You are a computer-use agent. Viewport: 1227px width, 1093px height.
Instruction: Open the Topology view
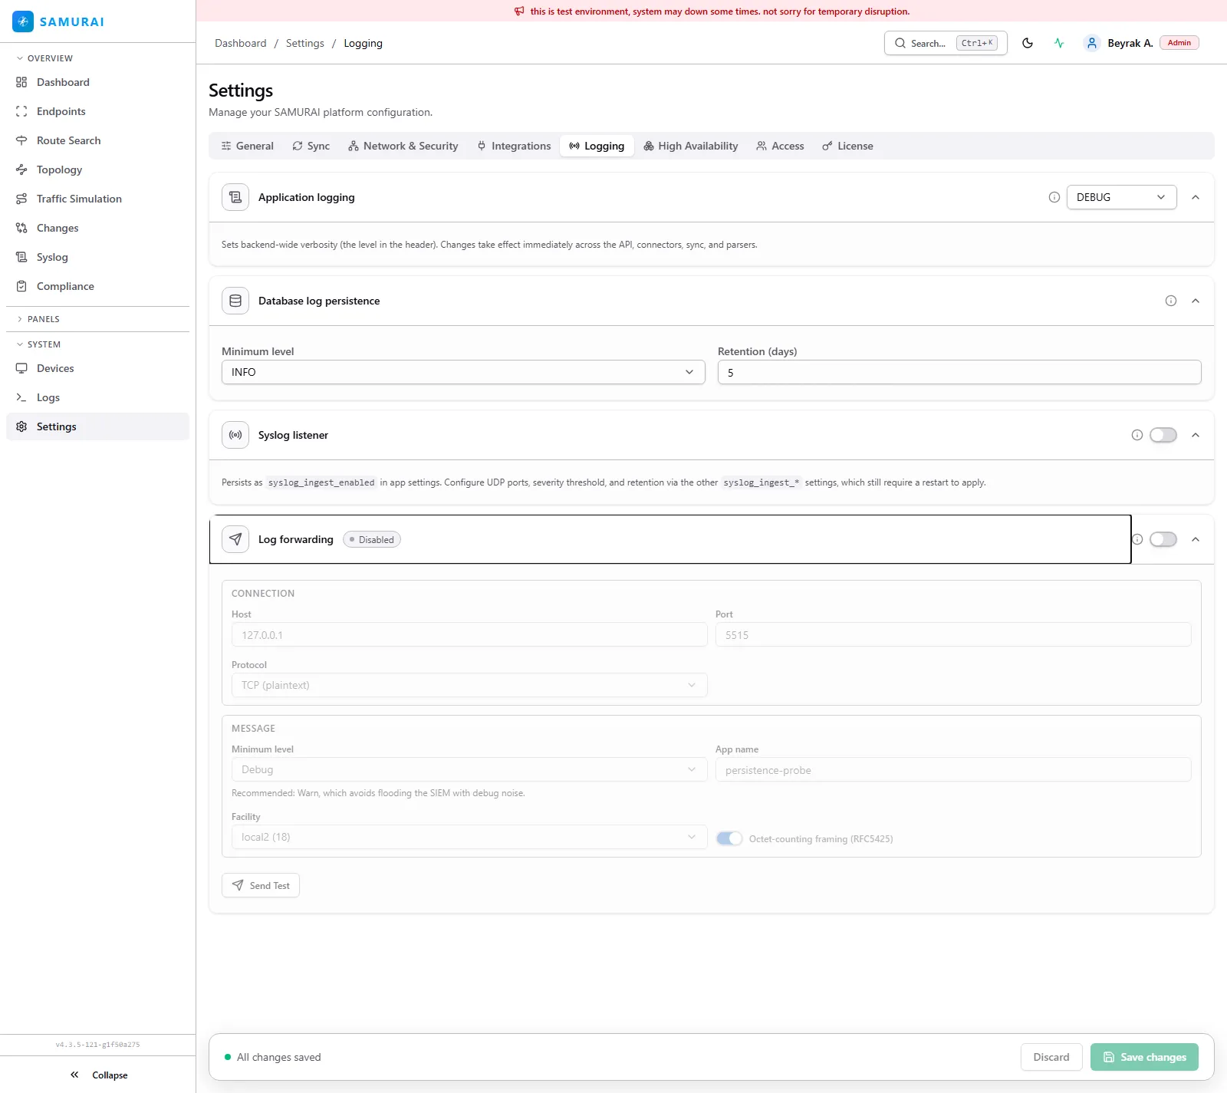point(97,170)
